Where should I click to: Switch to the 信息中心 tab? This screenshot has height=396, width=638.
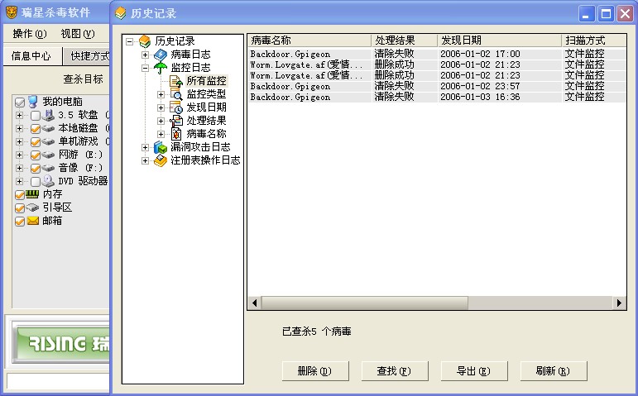(31, 55)
